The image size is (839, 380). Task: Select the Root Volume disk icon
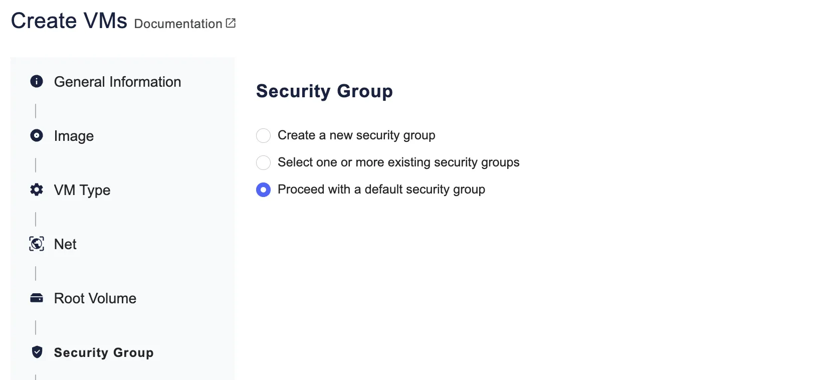(36, 297)
